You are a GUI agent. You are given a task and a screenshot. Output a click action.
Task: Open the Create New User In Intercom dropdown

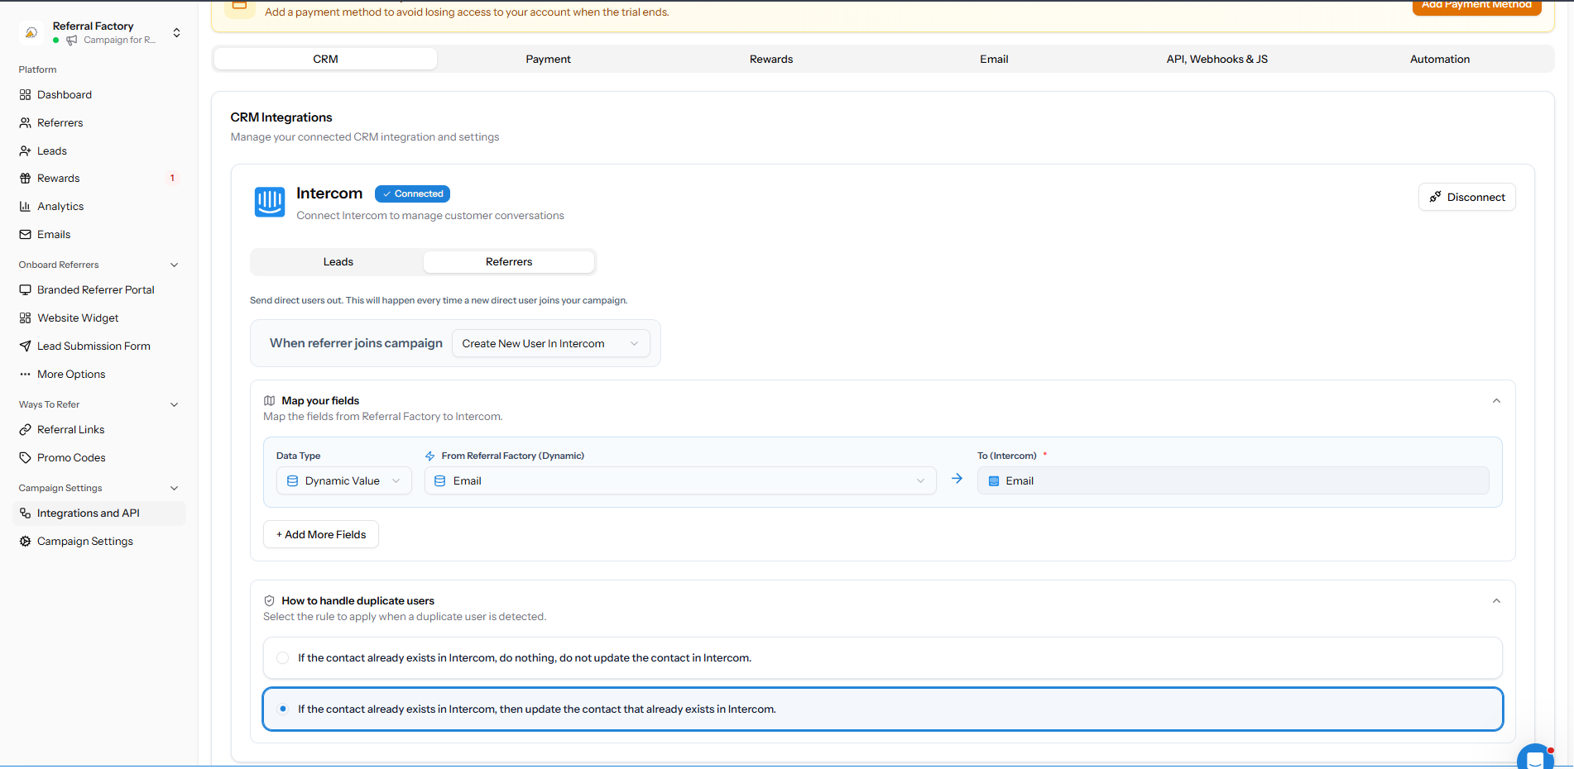point(551,344)
